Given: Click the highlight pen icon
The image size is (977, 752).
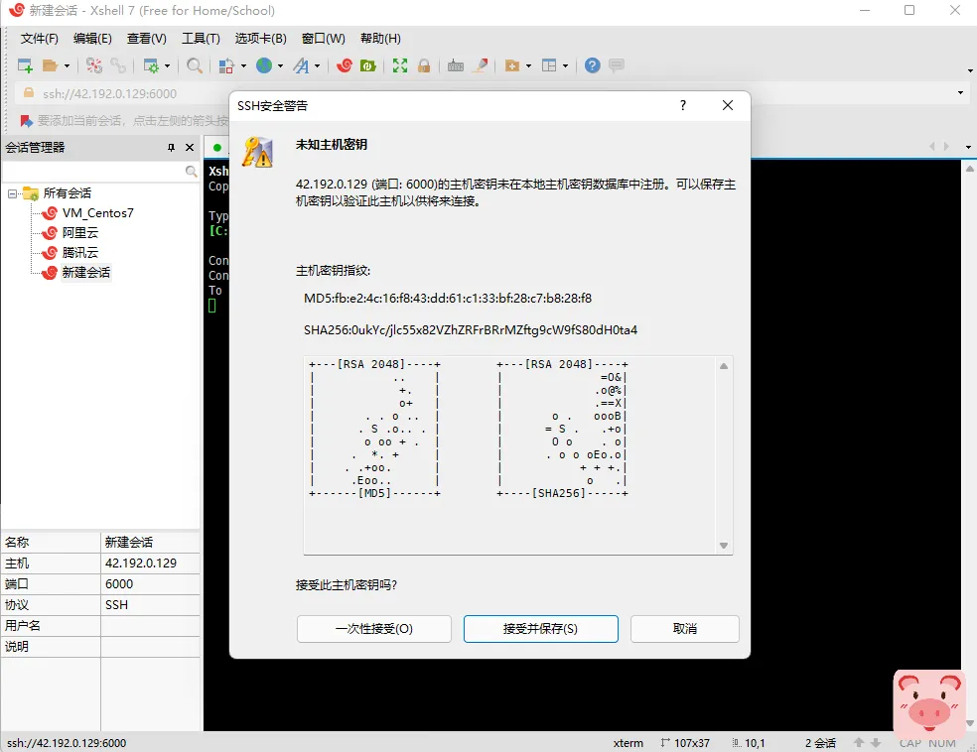Looking at the screenshot, I should (x=481, y=65).
